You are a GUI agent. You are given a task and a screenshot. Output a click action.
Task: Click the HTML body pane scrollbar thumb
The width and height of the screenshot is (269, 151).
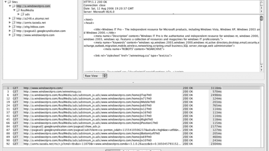(261, 18)
